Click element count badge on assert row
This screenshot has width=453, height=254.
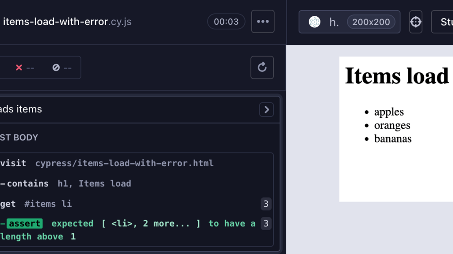[x=266, y=224]
